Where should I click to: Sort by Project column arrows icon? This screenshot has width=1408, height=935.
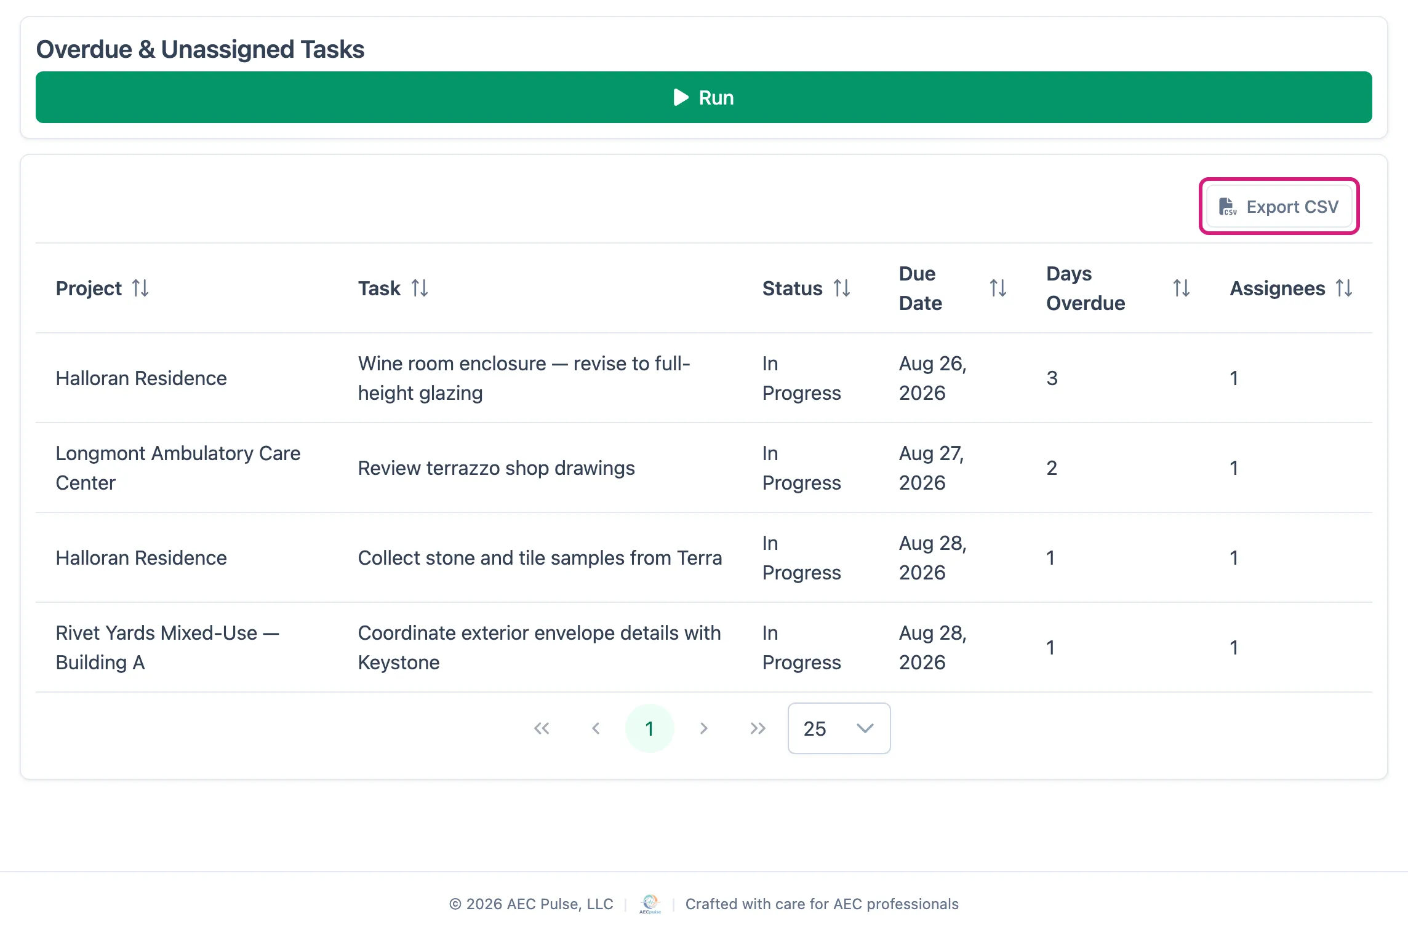[x=140, y=288]
